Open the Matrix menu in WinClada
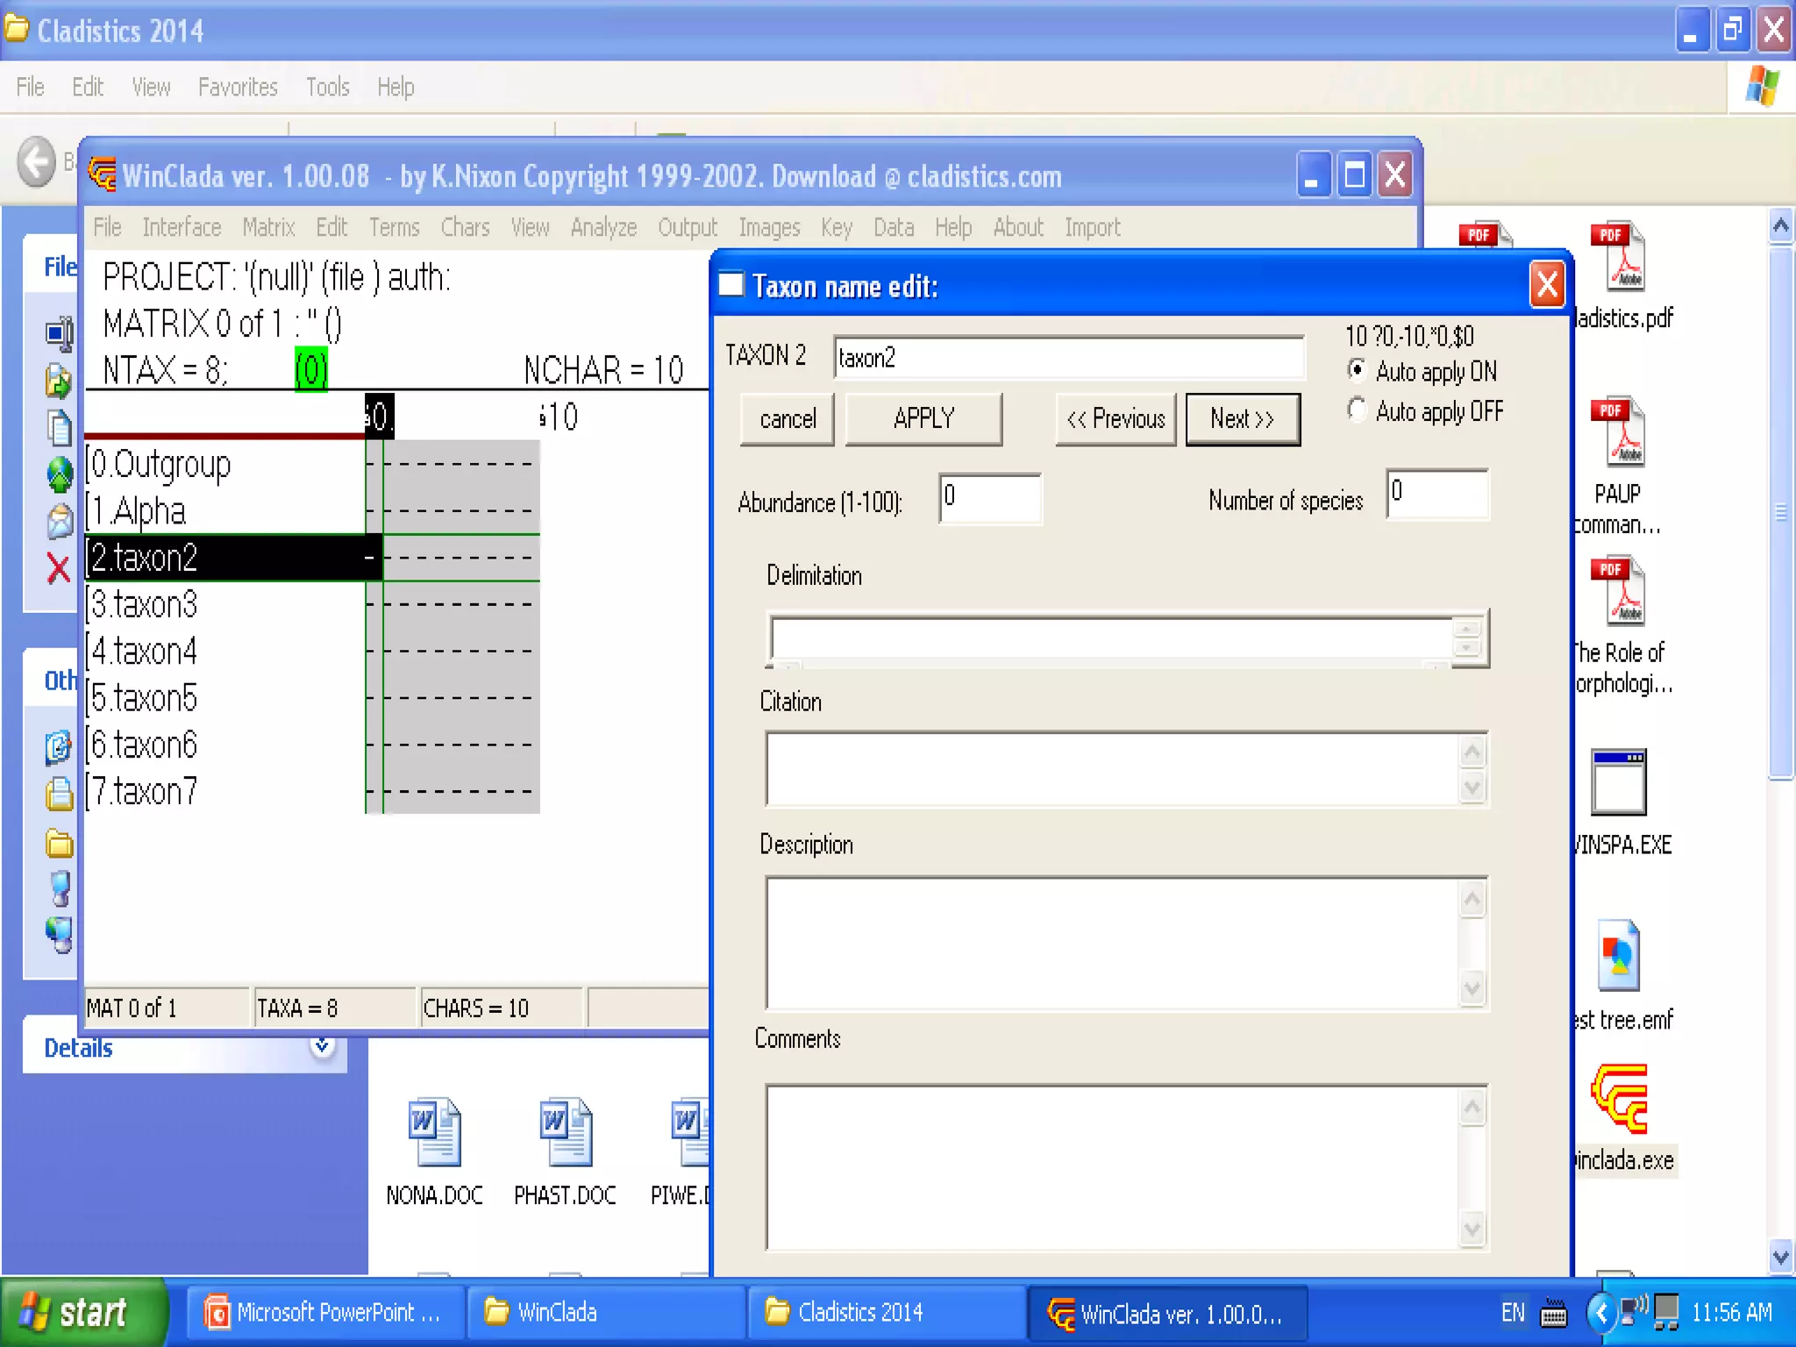Image resolution: width=1796 pixels, height=1347 pixels. (x=268, y=228)
